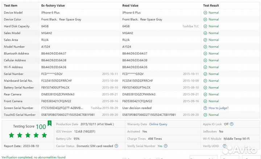Select the Jailbroken No value
Image resolution: width=261 pixels, height=159 pixels.
pyautogui.click(x=221, y=131)
